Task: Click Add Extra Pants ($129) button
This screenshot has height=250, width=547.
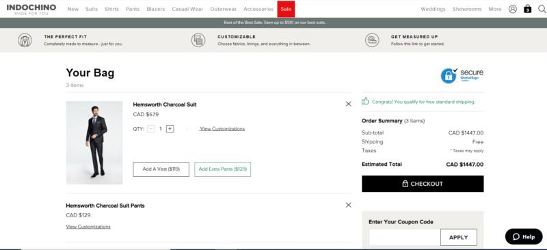Action: click(x=223, y=169)
